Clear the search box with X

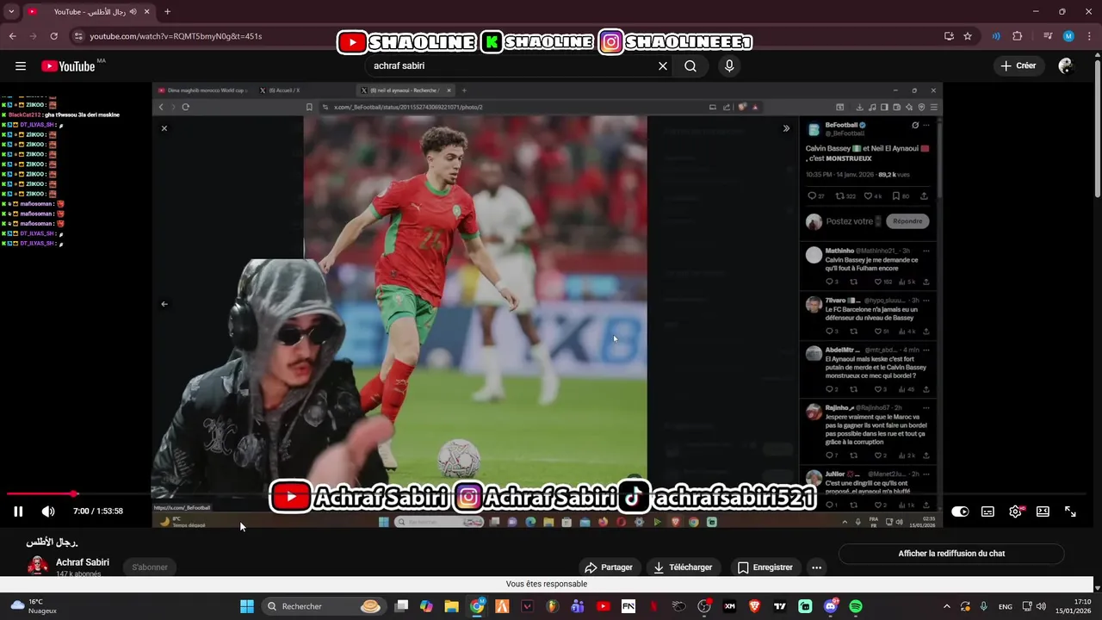663,66
